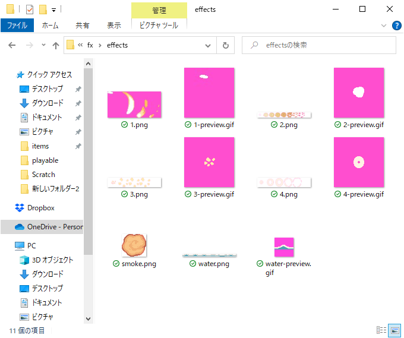Select the smoke.png thumbnail
The image size is (404, 338).
pyautogui.click(x=134, y=245)
